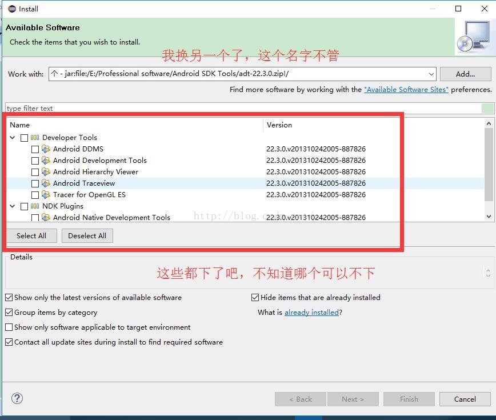The height and width of the screenshot is (420, 496).
Task: Check the Android Traceview checkbox
Action: point(35,183)
